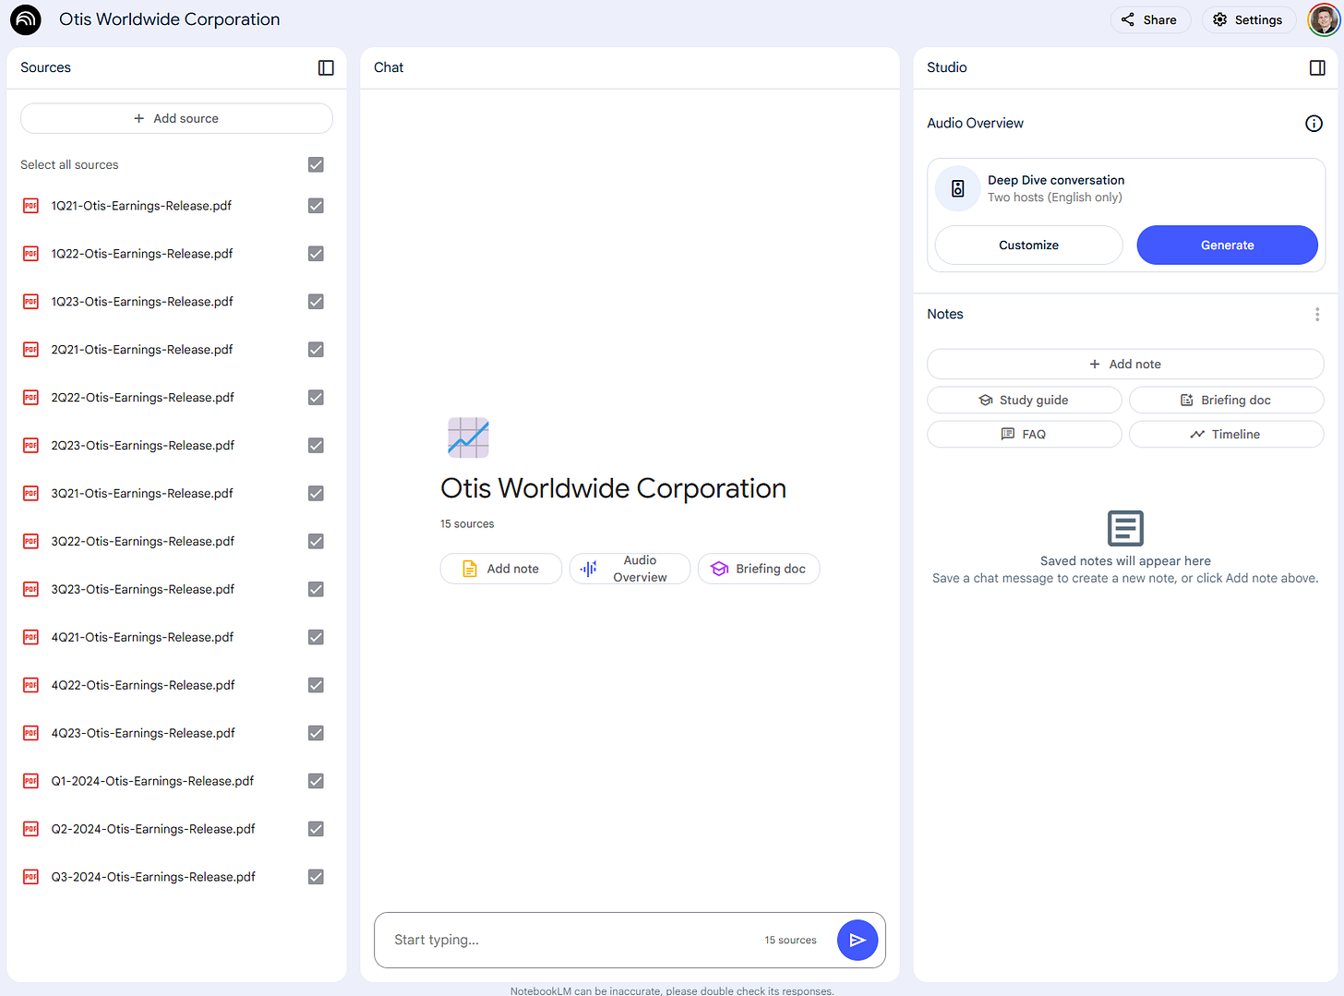
Task: Click the send message arrow icon
Action: pyautogui.click(x=858, y=940)
